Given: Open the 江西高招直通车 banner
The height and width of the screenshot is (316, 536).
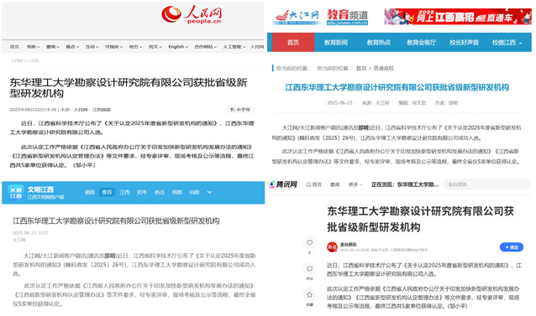Looking at the screenshot, I should pyautogui.click(x=458, y=17).
